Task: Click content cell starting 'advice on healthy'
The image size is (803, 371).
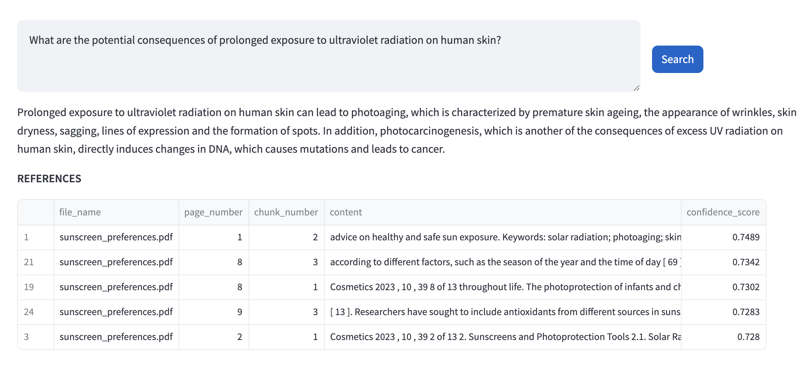Action: pos(502,237)
